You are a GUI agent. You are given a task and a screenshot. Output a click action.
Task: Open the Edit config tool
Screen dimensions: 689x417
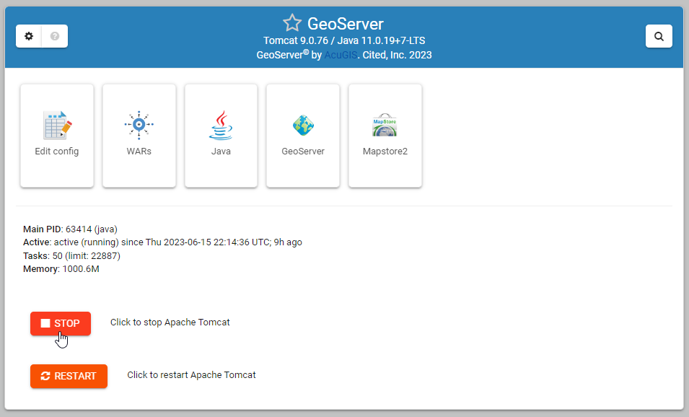(x=56, y=135)
